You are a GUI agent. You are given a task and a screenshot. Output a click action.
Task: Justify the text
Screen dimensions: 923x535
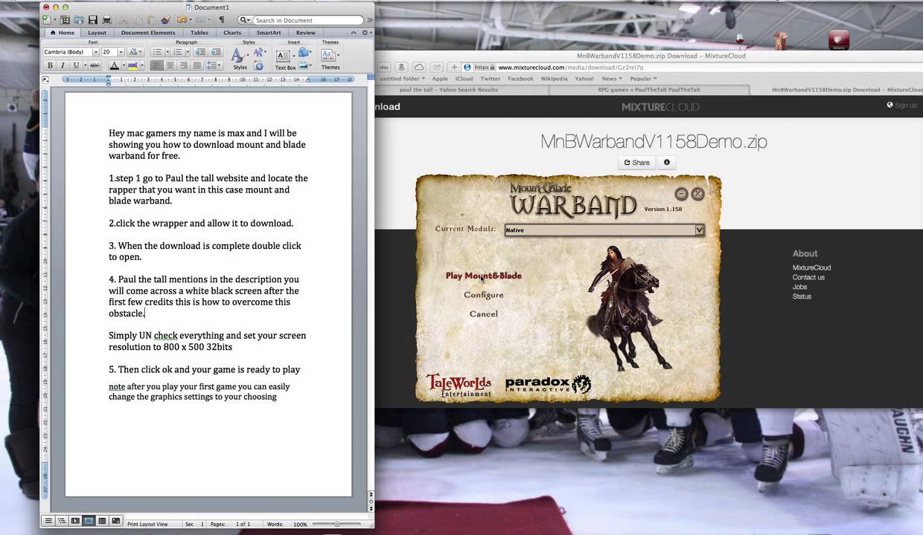point(197,65)
